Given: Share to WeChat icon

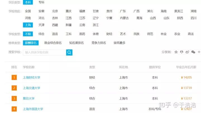Looking at the screenshot, I should (x=193, y=52).
